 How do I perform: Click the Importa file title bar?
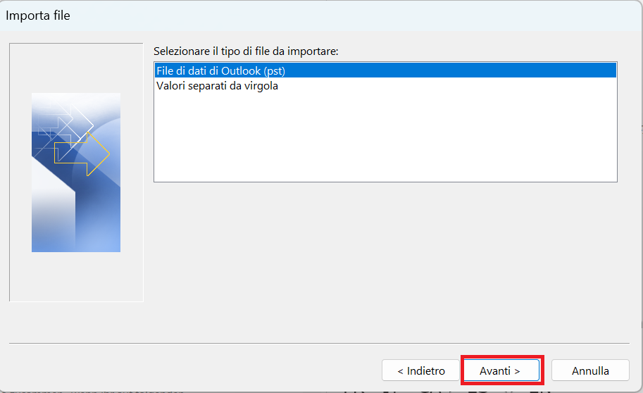tap(321, 15)
